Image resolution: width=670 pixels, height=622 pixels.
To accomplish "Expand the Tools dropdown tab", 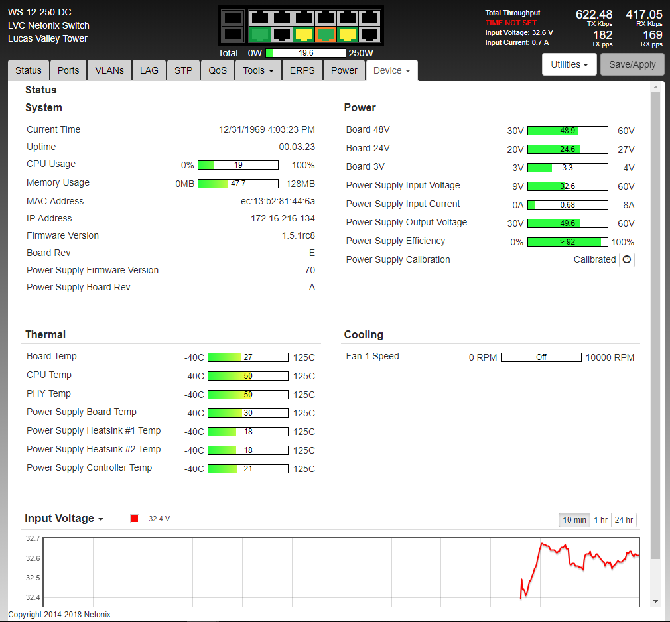I will 258,70.
